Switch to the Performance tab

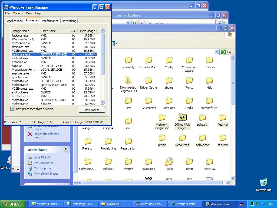point(50,21)
